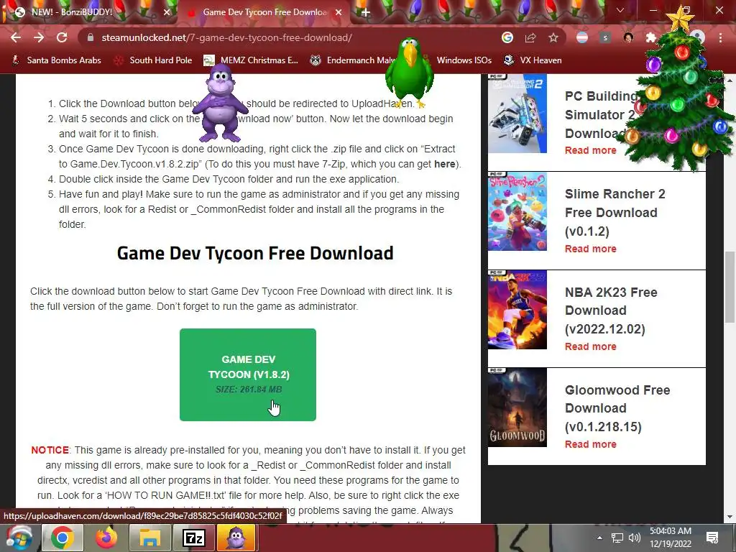Open South Hard Pole bookmark
Image resolution: width=736 pixels, height=552 pixels.
153,60
